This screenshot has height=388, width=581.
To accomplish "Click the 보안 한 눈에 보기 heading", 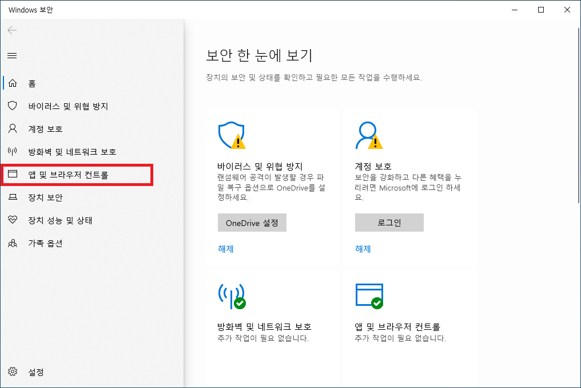I will 260,55.
